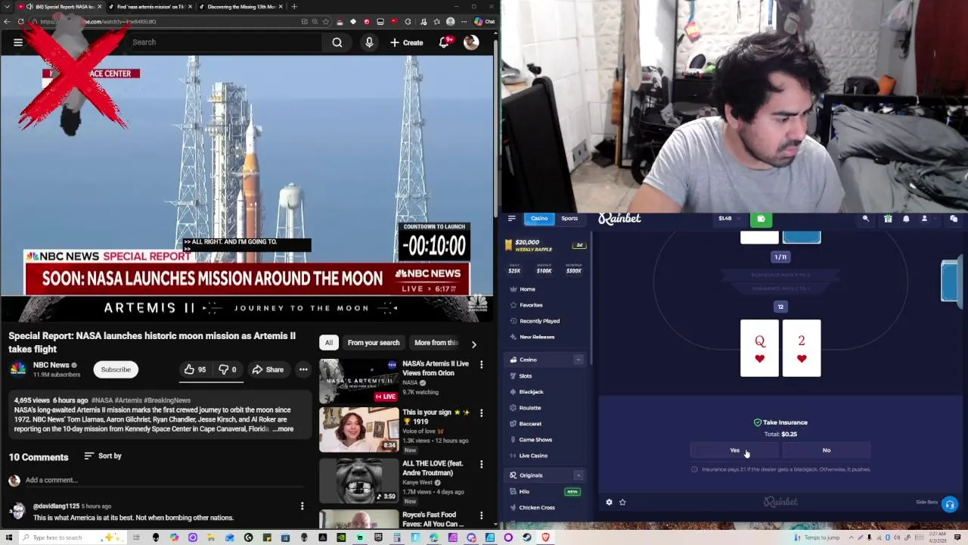
Task: Open options for ALL THE LOVE video
Action: click(481, 465)
